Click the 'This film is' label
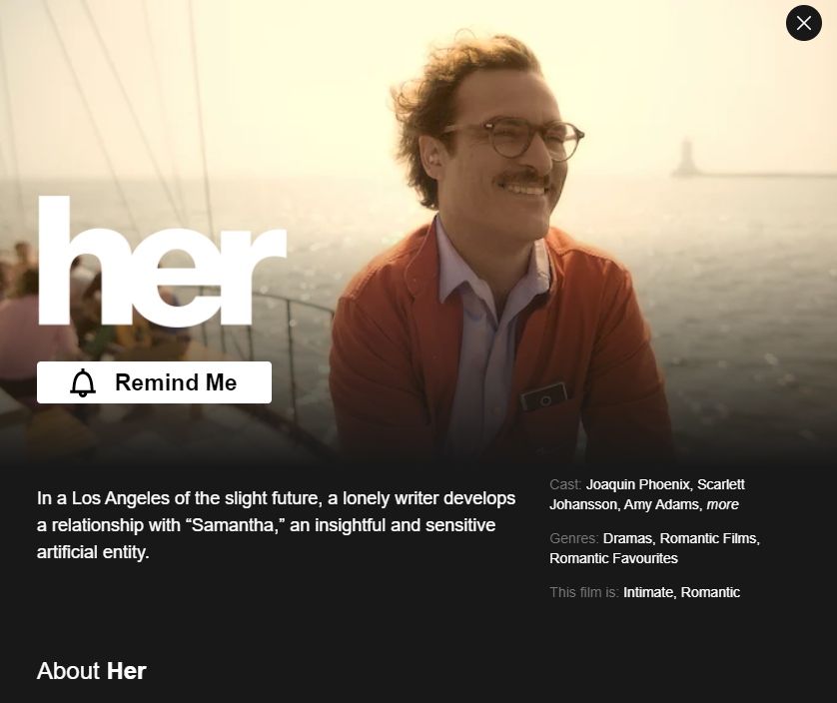 click(x=584, y=592)
